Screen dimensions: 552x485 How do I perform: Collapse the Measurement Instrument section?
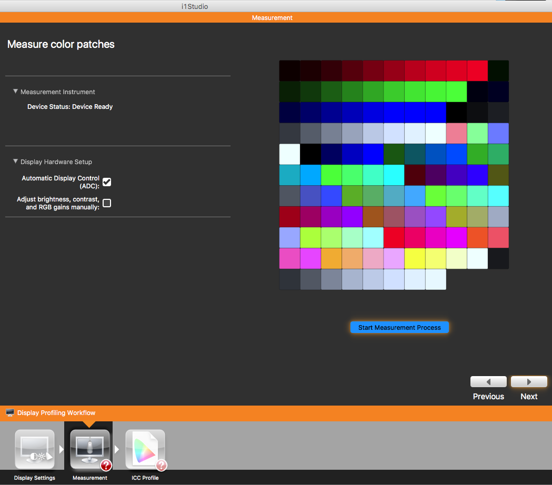16,92
